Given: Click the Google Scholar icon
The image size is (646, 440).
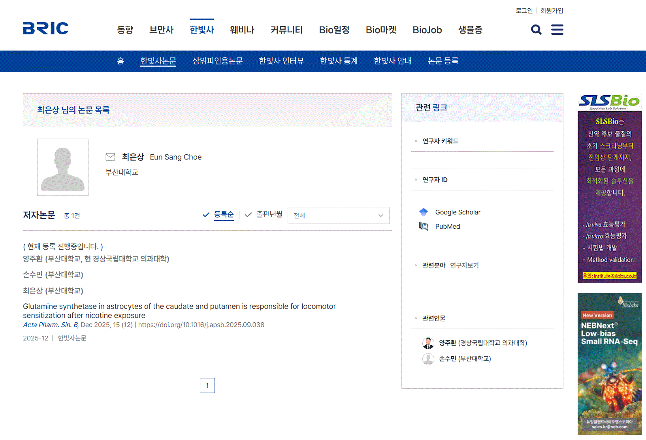Looking at the screenshot, I should 424,212.
